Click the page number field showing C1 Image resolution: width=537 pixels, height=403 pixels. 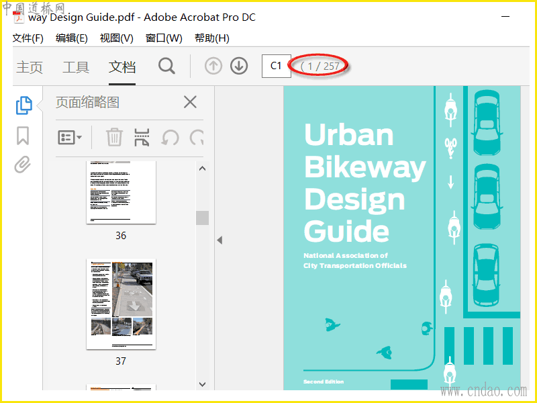[277, 66]
